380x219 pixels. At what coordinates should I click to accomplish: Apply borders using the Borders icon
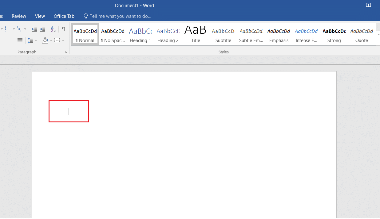click(57, 40)
